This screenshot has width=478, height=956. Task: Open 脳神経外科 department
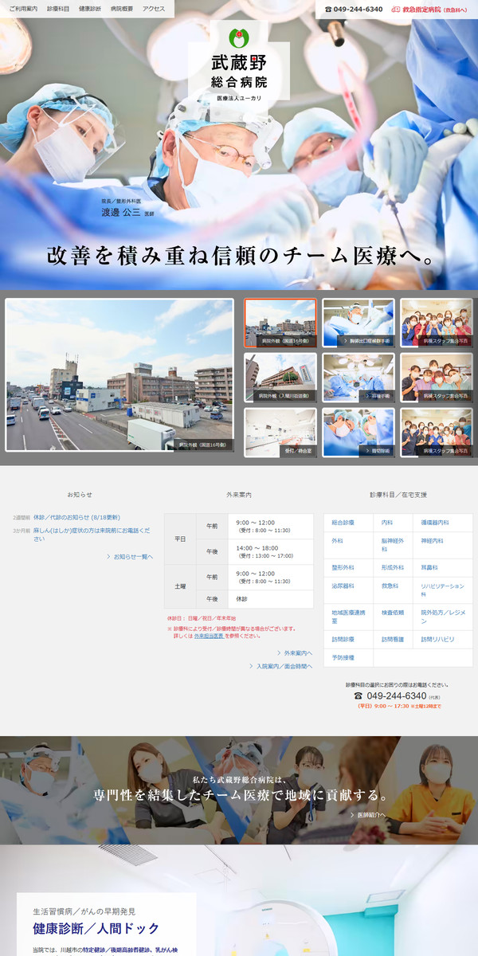(393, 546)
